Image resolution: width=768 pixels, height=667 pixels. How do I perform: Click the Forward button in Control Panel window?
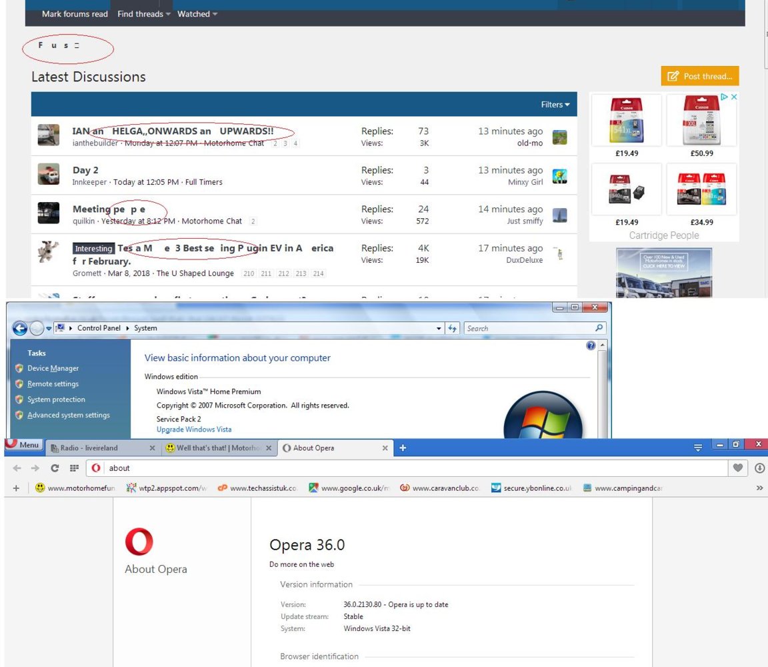tap(37, 328)
